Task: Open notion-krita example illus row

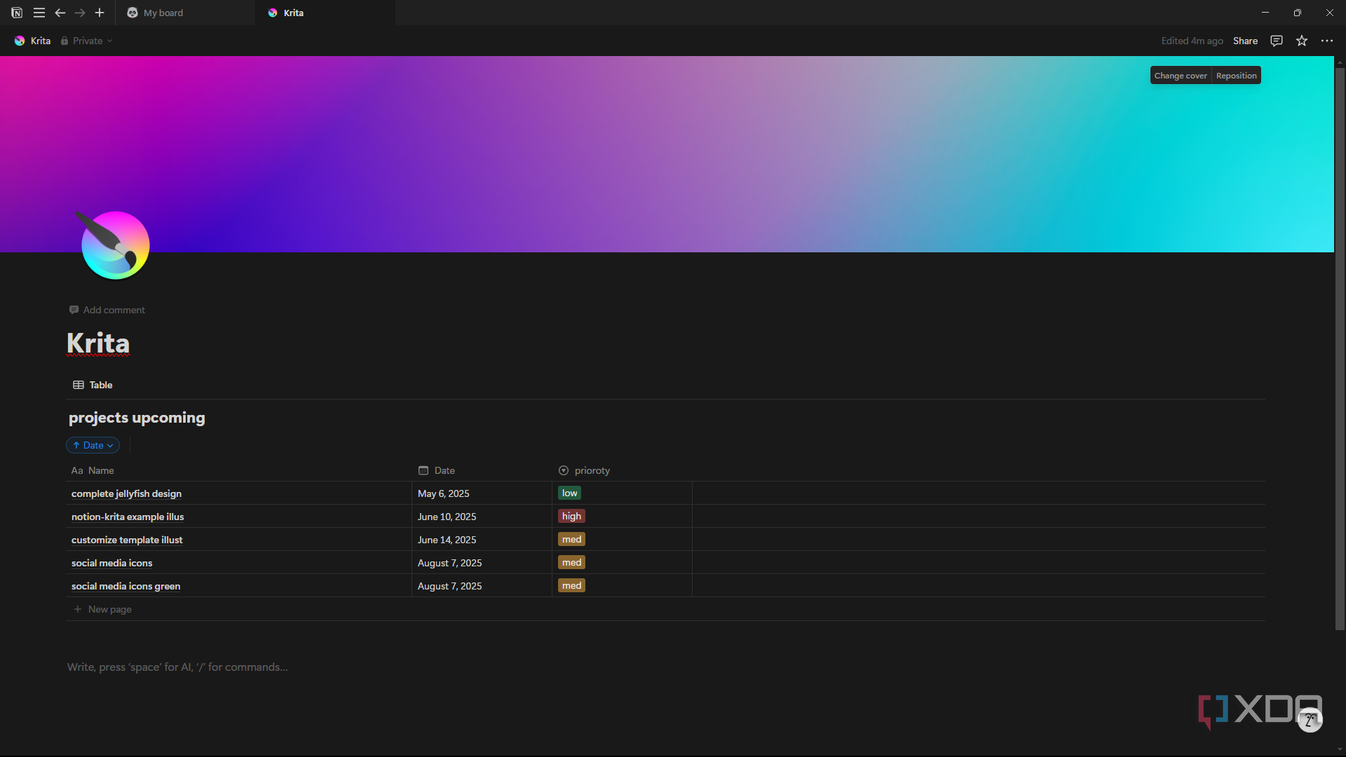Action: coord(128,517)
